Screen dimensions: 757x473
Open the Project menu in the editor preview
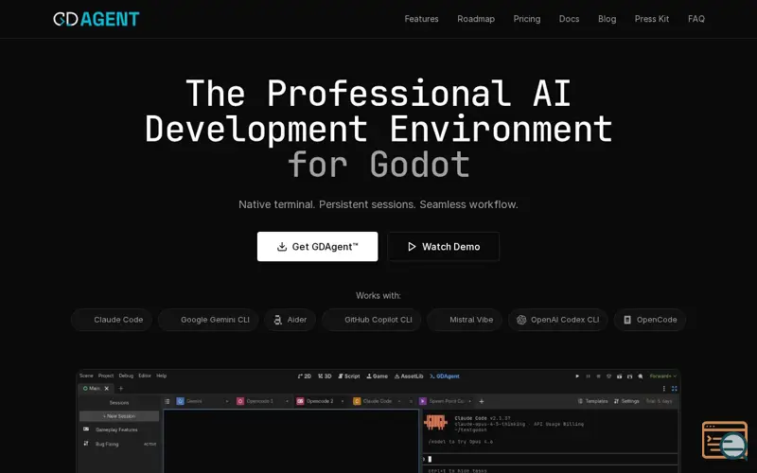coord(106,376)
